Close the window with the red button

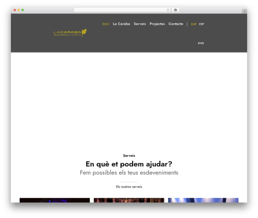15,10
